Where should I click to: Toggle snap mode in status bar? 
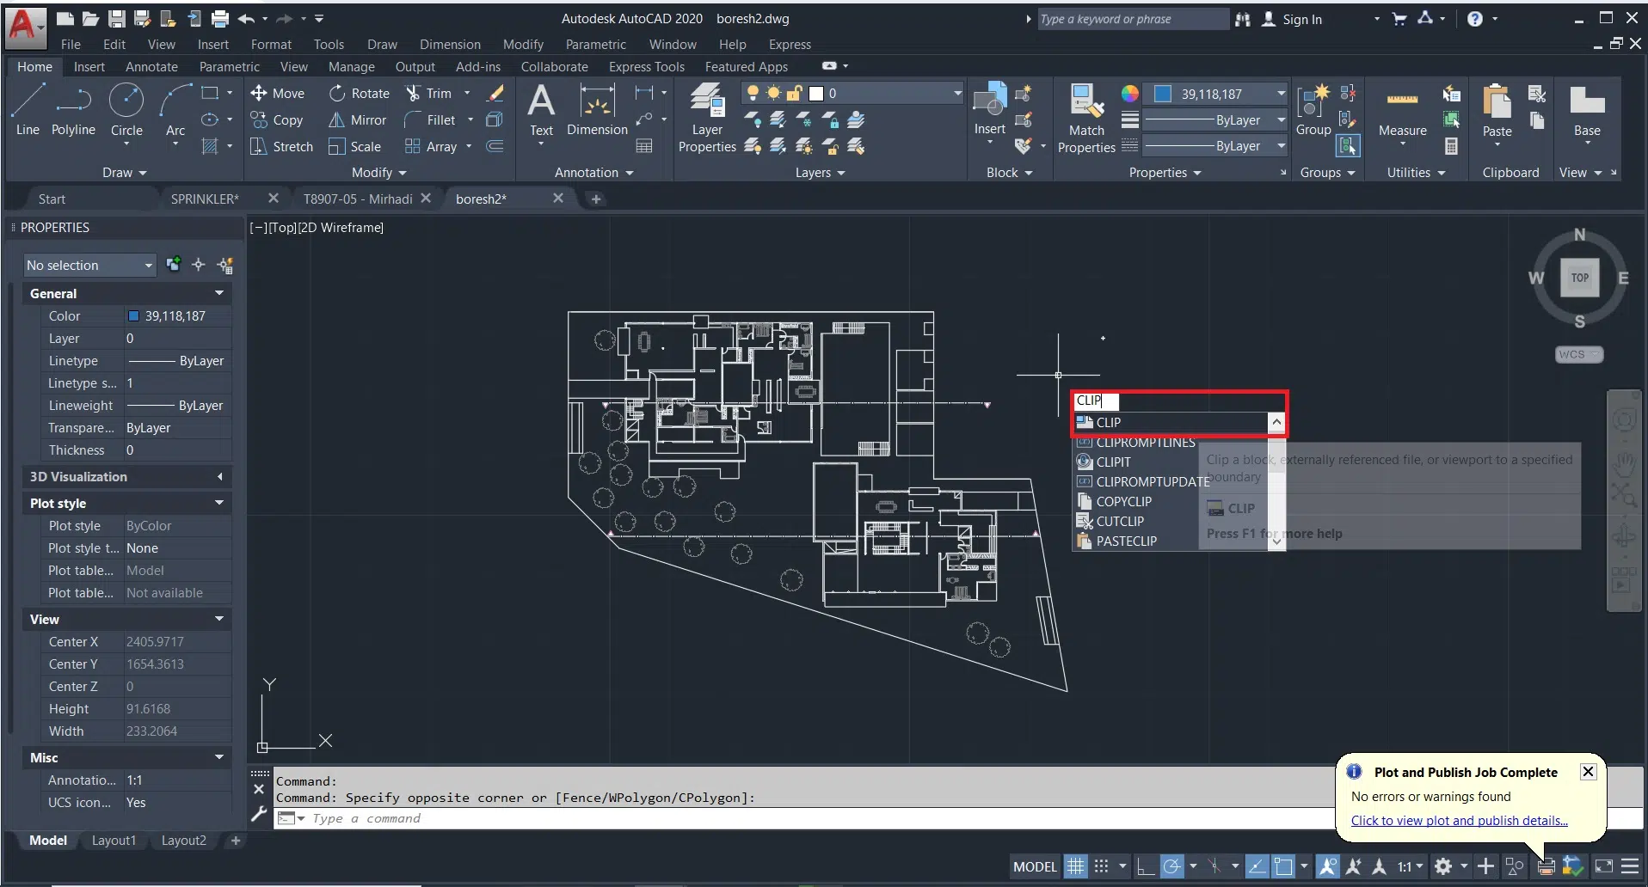(x=1102, y=866)
